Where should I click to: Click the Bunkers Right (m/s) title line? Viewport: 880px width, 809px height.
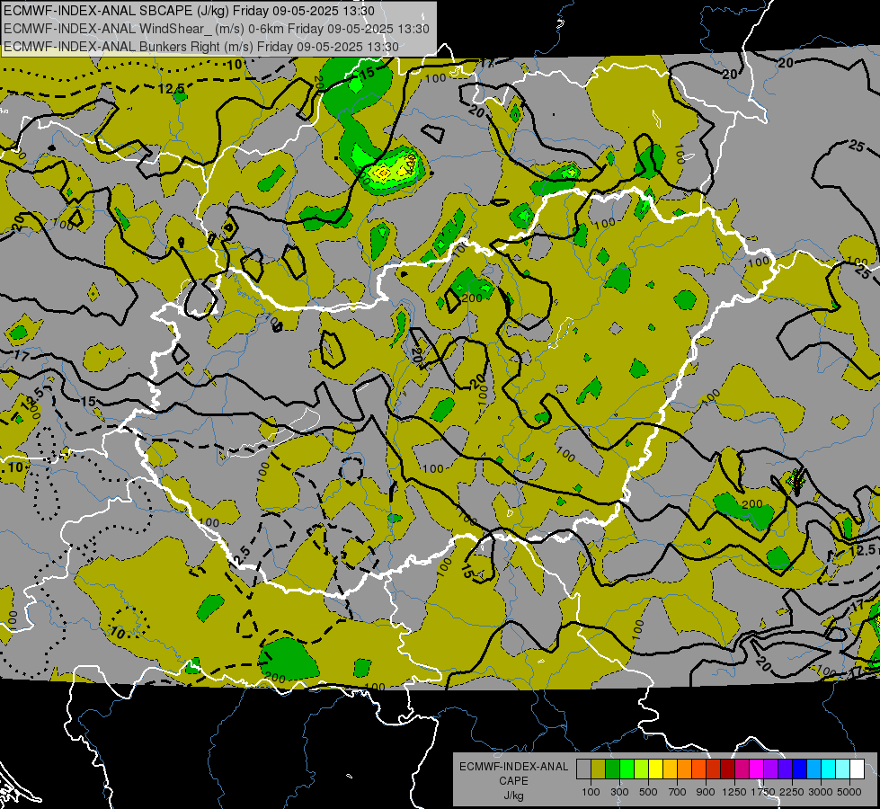(201, 47)
